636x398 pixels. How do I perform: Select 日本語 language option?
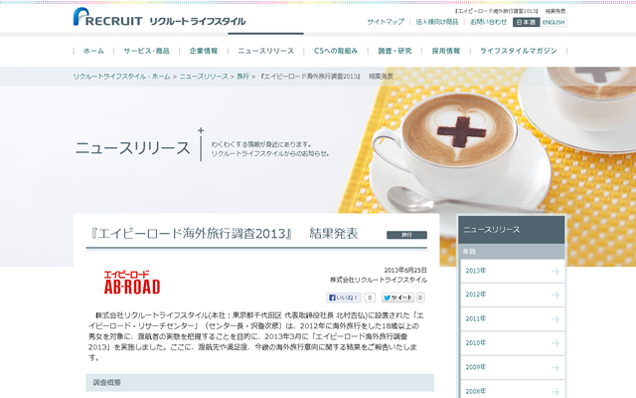(526, 22)
